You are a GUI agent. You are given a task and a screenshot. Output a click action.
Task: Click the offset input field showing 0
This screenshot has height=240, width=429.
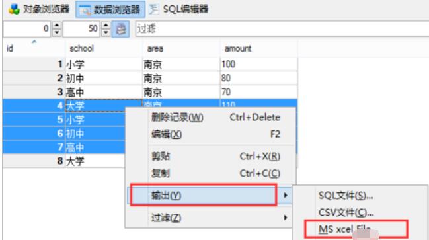[27, 28]
